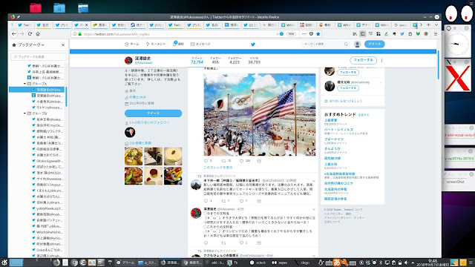
Task: Open the フォロワー 4,223 tab
Action: coord(235,60)
